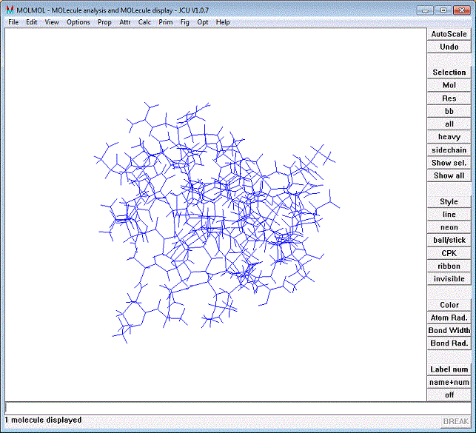The width and height of the screenshot is (476, 433).
Task: Click Bond Width button
Action: pos(449,330)
